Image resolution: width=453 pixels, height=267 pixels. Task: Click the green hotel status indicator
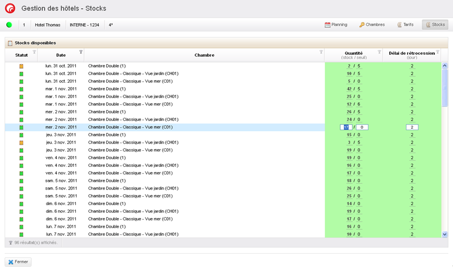click(x=9, y=25)
